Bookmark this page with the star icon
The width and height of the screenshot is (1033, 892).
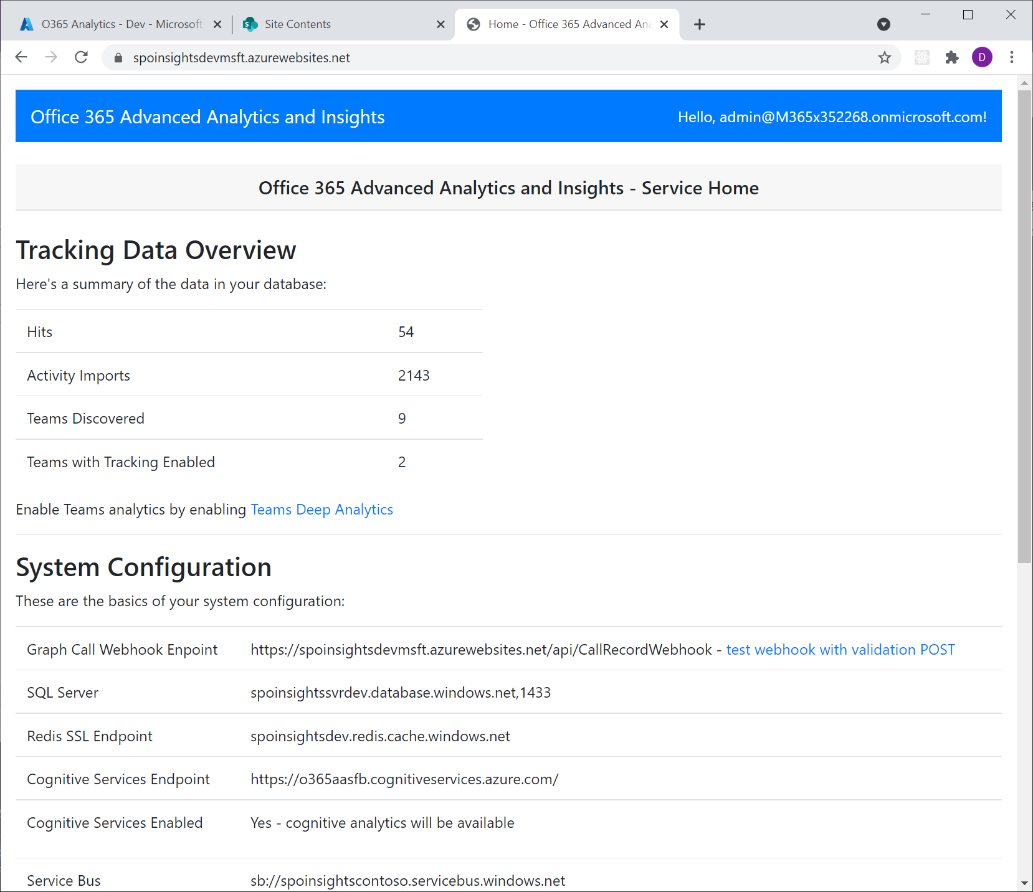tap(885, 57)
